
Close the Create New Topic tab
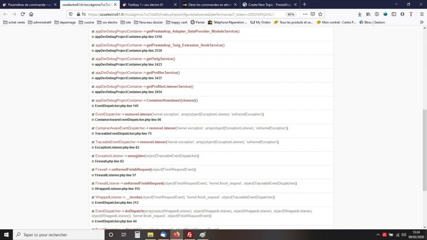[295, 5]
